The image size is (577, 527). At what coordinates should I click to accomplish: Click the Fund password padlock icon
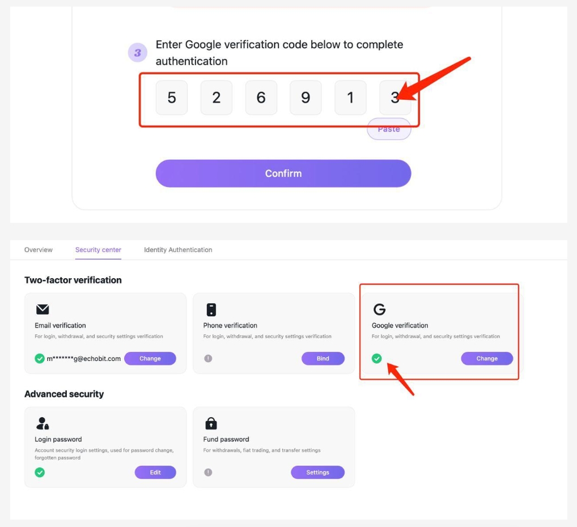pyautogui.click(x=211, y=423)
